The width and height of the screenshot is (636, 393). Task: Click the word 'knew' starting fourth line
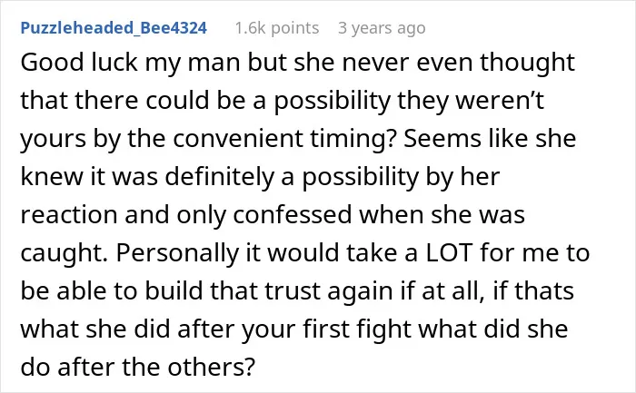click(x=52, y=177)
